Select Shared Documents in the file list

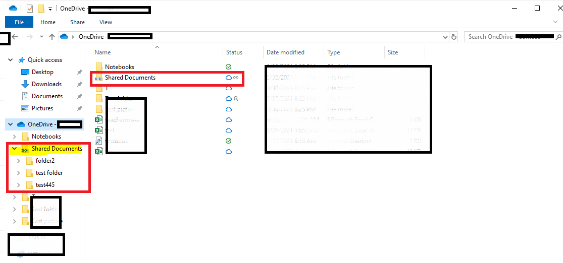pos(130,78)
